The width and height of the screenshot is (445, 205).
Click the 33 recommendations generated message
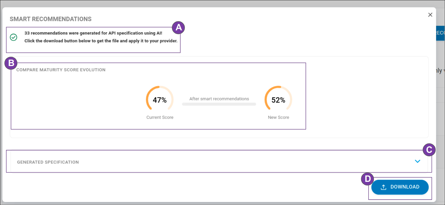click(93, 33)
